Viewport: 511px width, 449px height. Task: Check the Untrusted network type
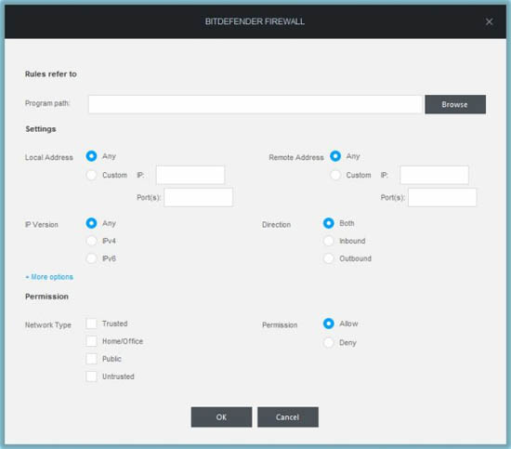[91, 376]
